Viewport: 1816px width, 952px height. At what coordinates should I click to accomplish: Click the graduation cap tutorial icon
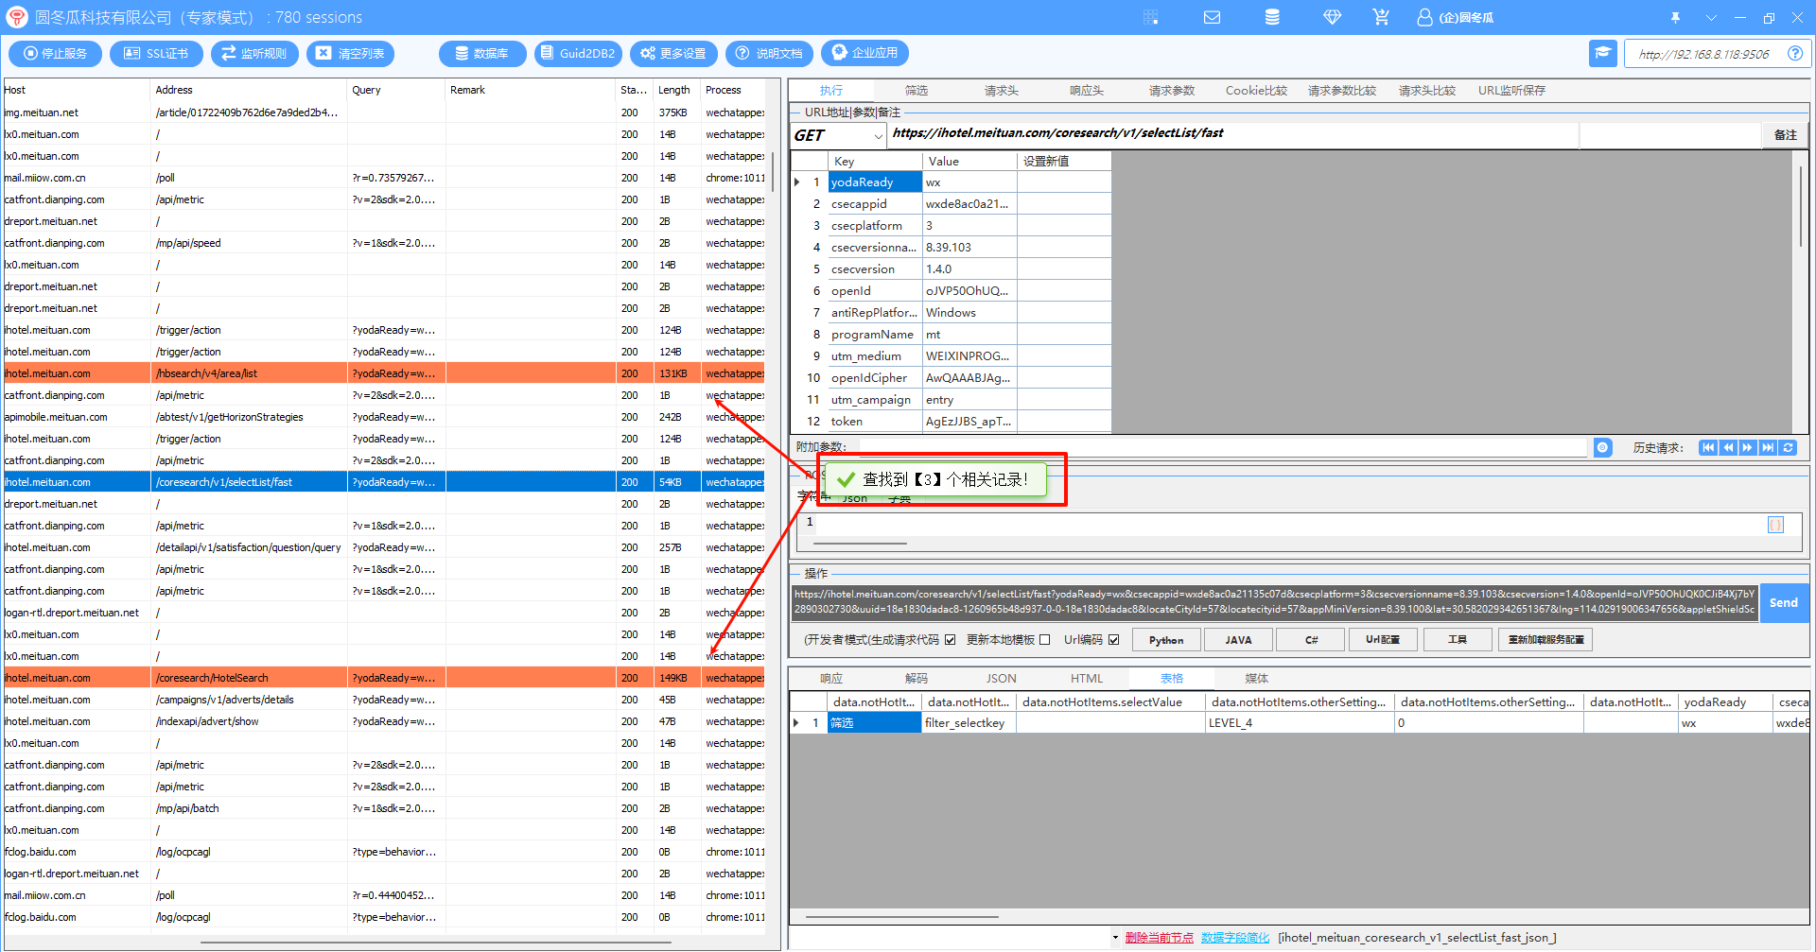pos(1602,54)
